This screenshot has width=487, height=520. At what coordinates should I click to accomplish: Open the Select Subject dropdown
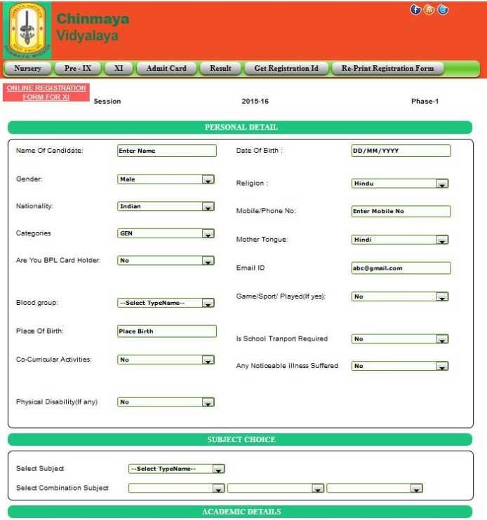[x=177, y=469]
